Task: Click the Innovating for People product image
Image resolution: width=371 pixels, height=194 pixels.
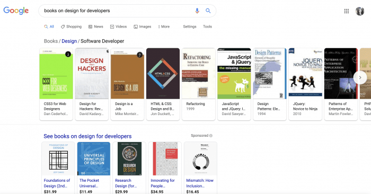Action: (165, 158)
